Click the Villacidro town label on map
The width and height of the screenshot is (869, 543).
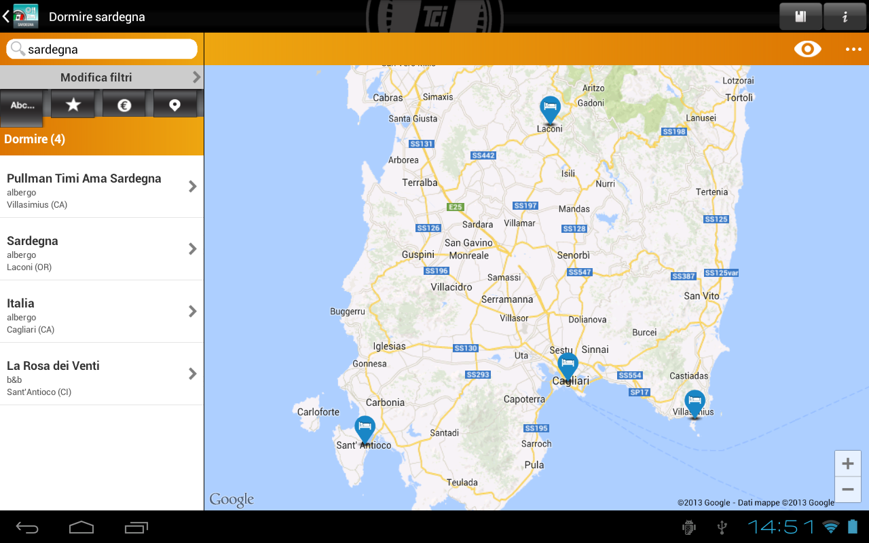[x=451, y=287]
